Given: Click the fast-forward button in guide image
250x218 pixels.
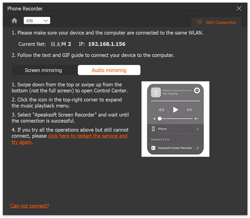Looking at the screenshot, I should 190,110.
